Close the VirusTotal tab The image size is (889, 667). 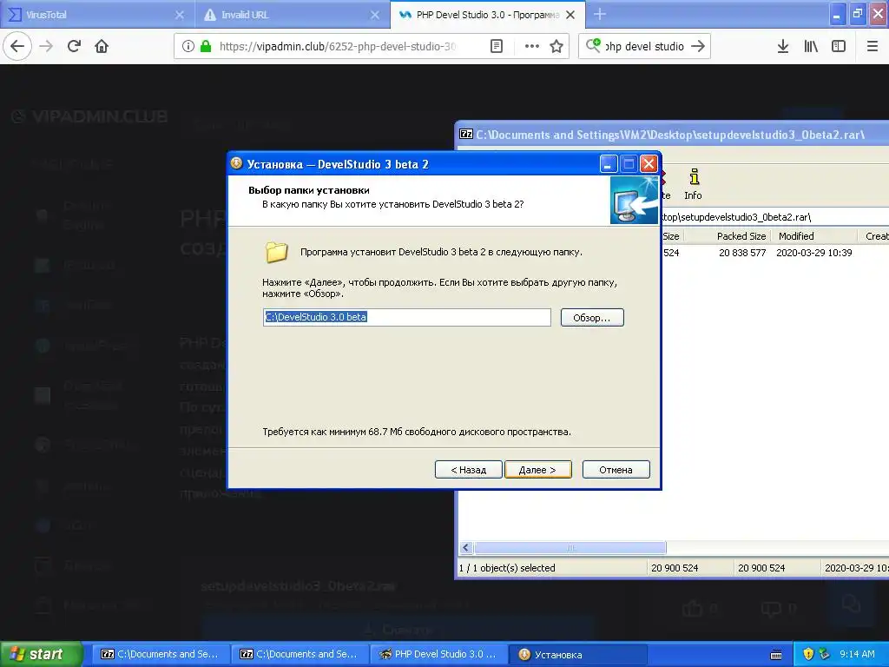coord(179,15)
